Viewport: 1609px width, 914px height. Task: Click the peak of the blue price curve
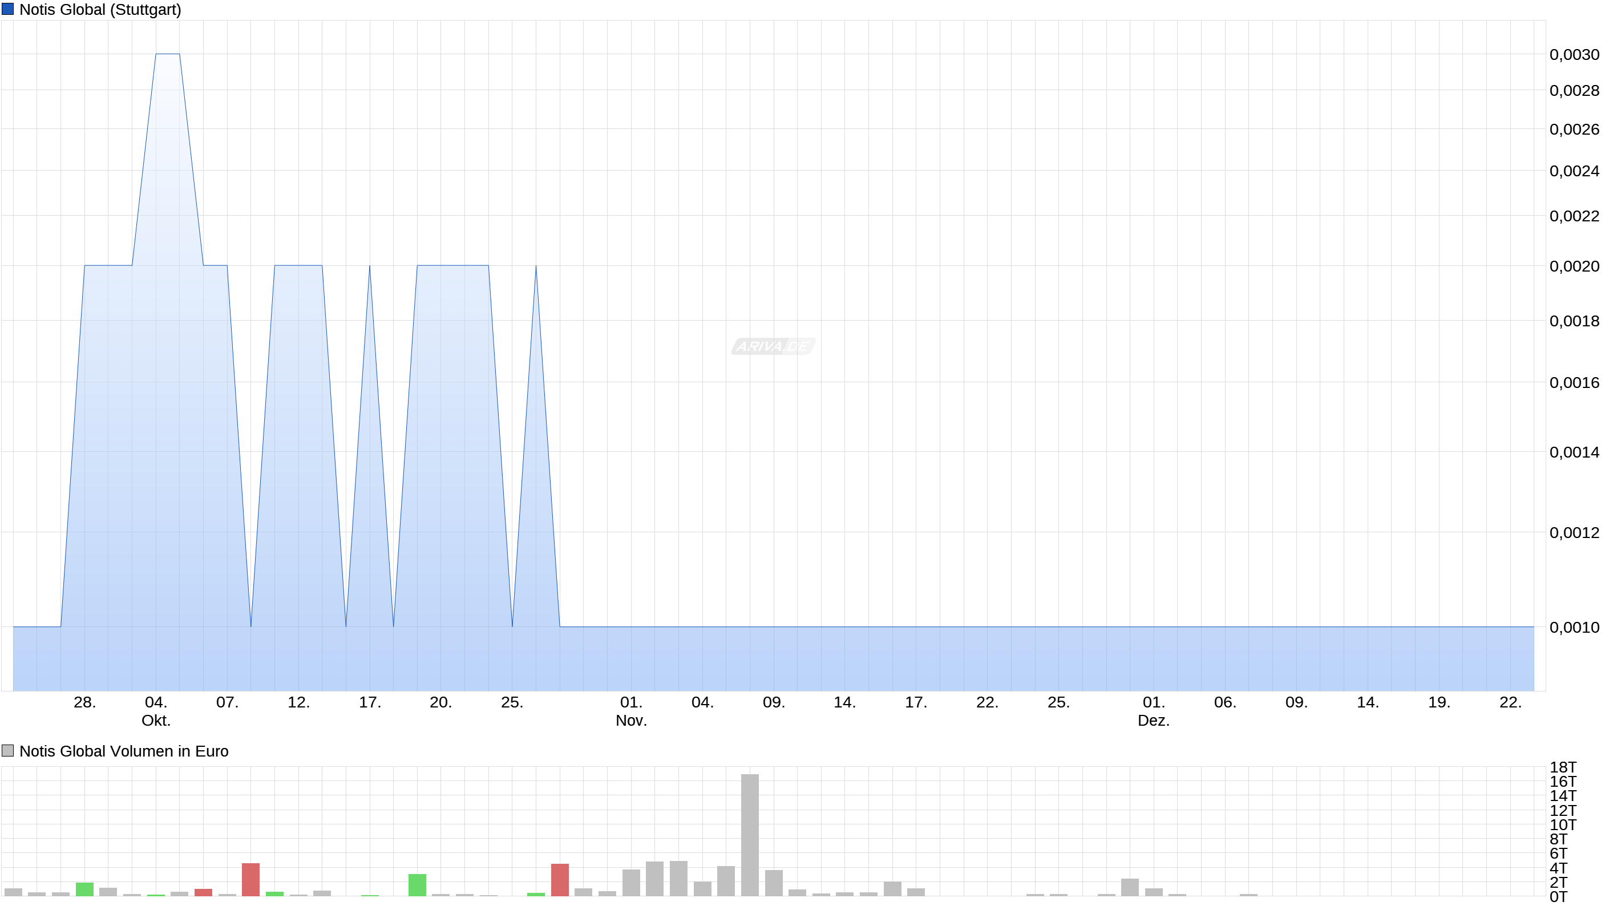point(168,54)
